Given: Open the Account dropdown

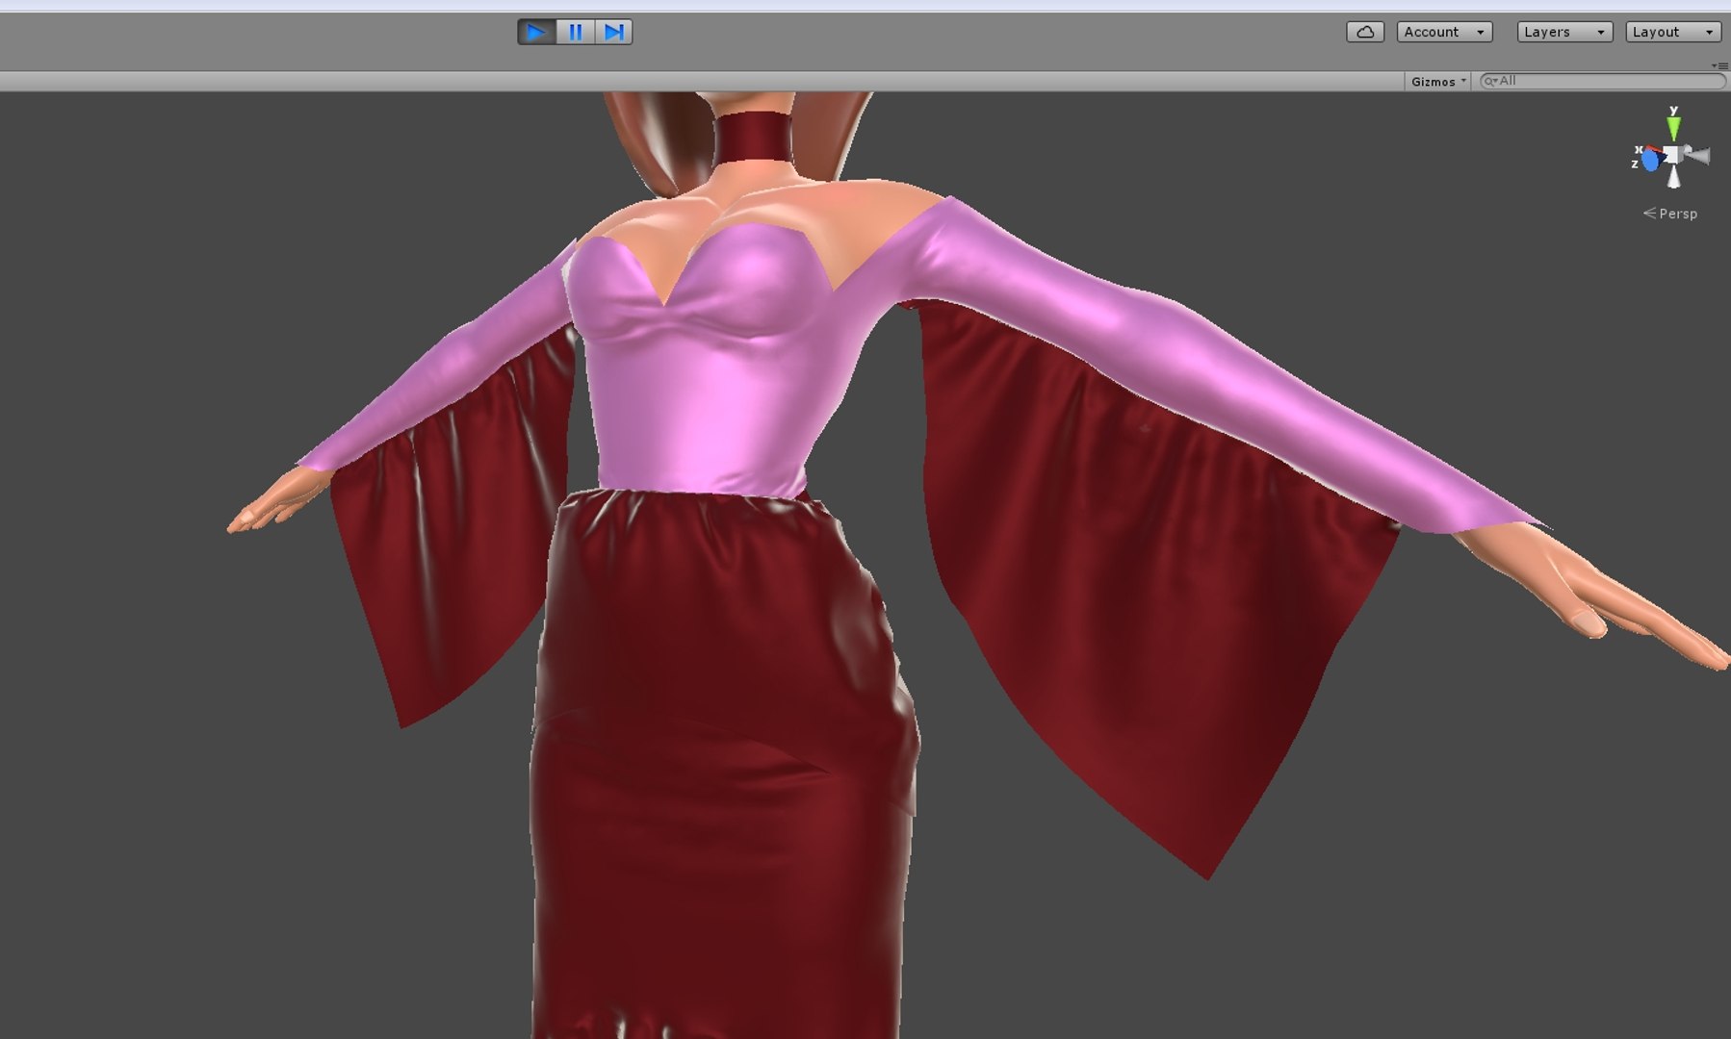Looking at the screenshot, I should coord(1445,32).
